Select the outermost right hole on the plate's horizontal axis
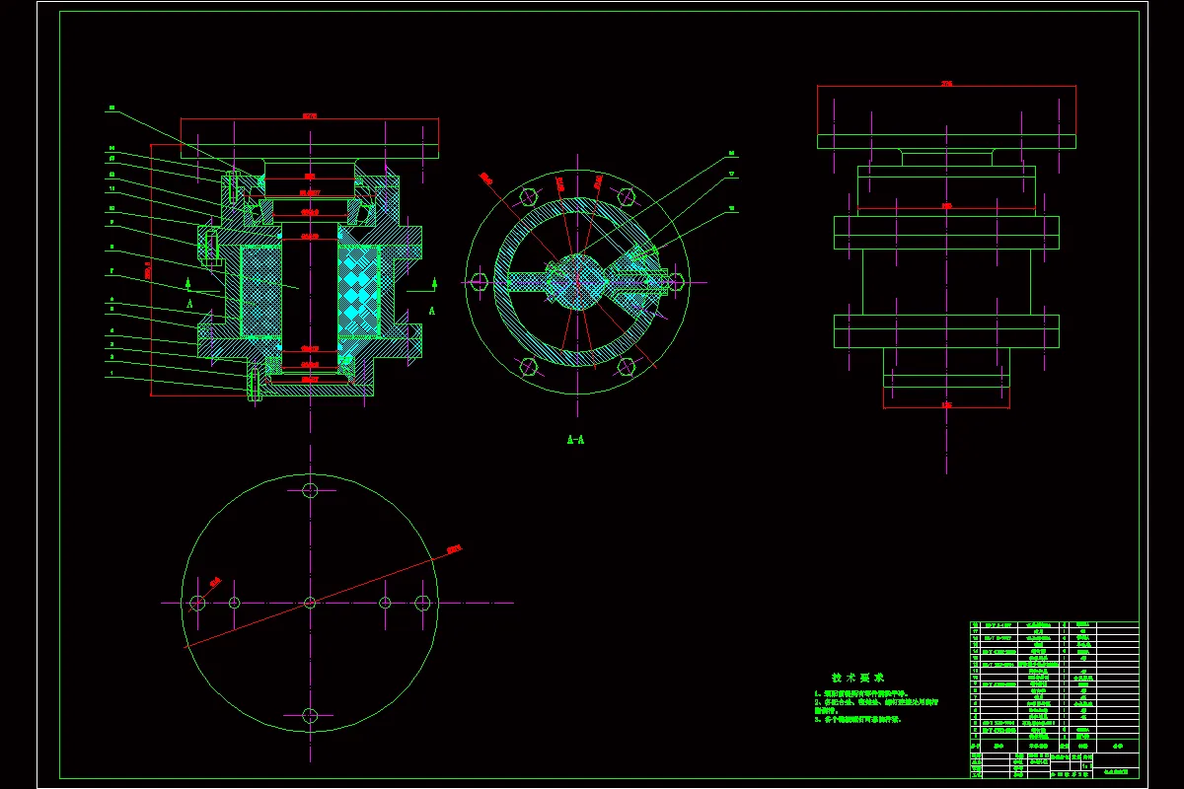 tap(423, 603)
